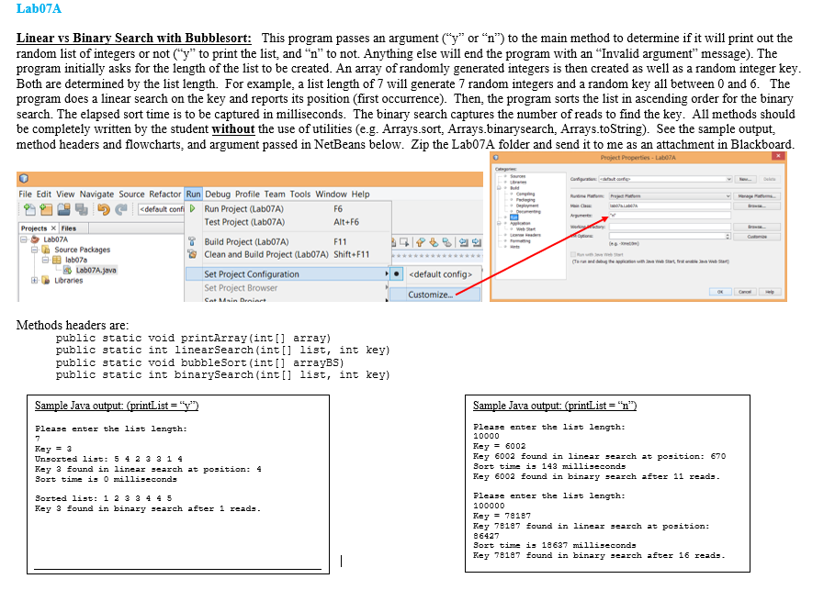Click the Save All toolbar icon
Viewport: 835px width, 590px height.
point(80,210)
